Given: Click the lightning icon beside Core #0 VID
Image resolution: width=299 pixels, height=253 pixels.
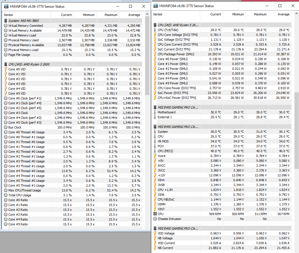Looking at the screenshot, I should (6, 69).
